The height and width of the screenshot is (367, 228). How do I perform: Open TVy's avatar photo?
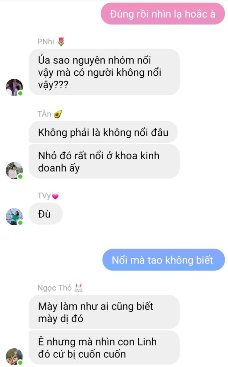pyautogui.click(x=14, y=217)
